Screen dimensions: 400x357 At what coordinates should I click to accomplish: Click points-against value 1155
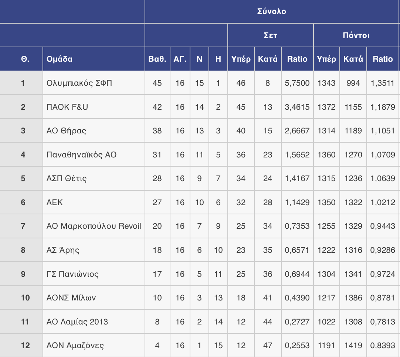click(353, 107)
